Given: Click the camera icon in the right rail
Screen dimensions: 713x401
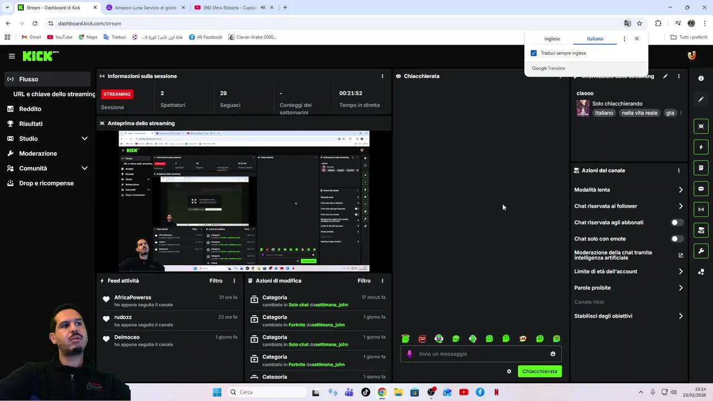Looking at the screenshot, I should point(701,230).
